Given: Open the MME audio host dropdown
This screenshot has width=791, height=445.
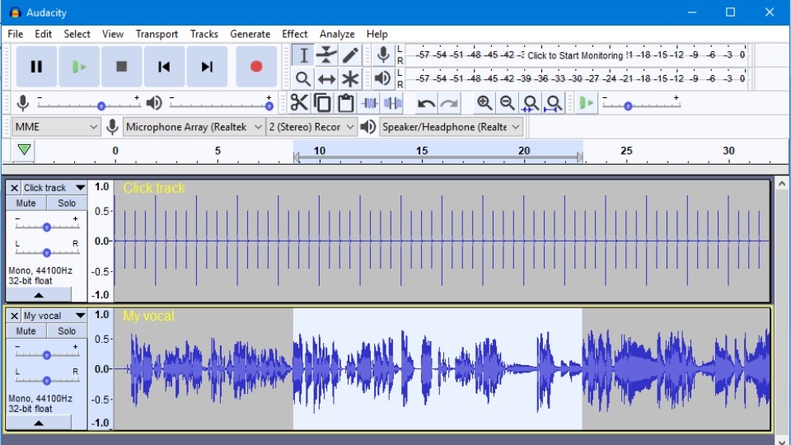Looking at the screenshot, I should (55, 127).
